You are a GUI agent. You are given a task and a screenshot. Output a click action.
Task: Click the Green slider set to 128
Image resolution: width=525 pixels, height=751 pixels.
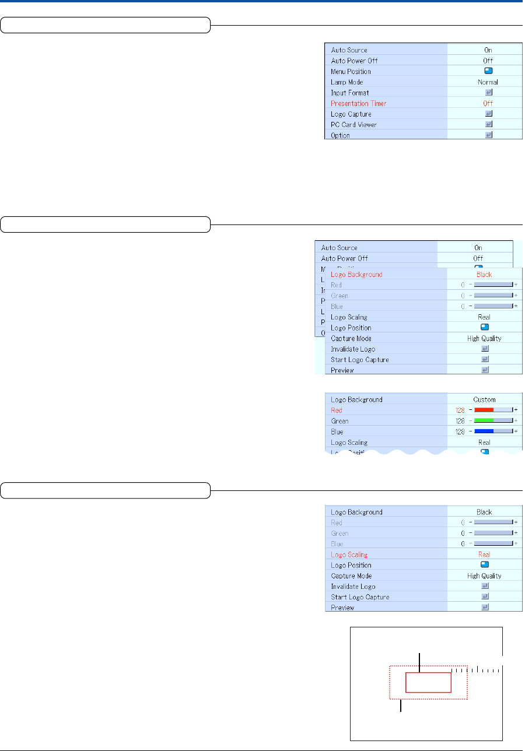point(494,420)
